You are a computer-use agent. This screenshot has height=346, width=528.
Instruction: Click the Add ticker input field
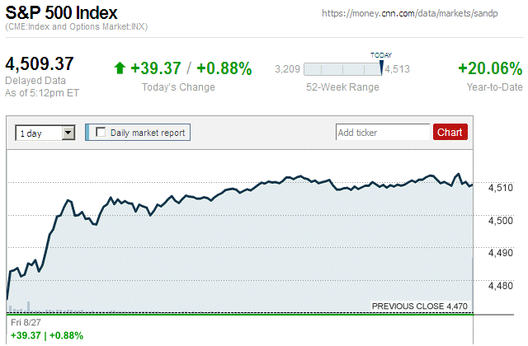click(383, 132)
